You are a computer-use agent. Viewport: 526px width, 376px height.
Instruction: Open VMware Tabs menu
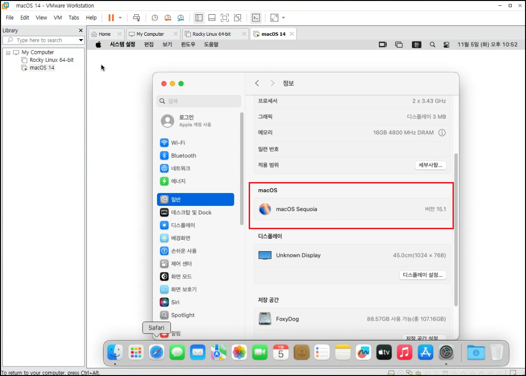[74, 18]
